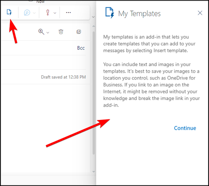Open dropdown beside red exclamation icon
The height and width of the screenshot is (186, 209).
55,13
